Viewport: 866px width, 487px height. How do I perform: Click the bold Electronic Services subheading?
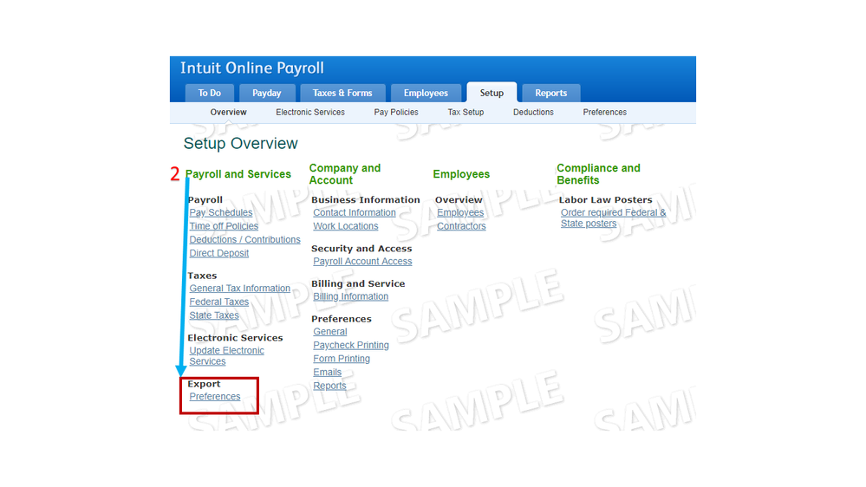235,338
